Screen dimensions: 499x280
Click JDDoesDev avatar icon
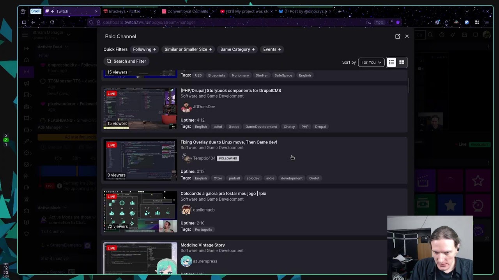(186, 107)
